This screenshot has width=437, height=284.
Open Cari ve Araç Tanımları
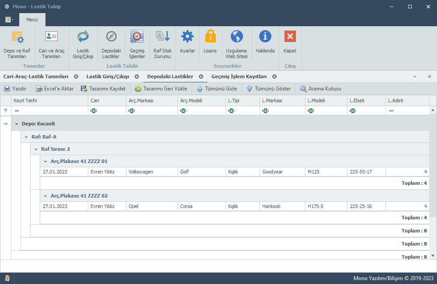52,44
